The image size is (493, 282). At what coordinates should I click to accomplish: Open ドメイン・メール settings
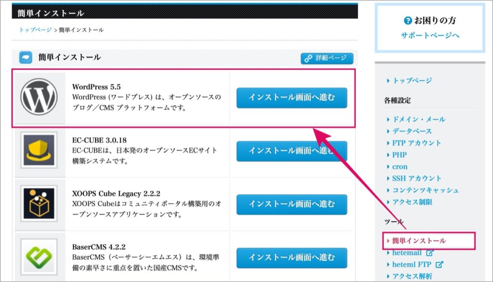point(419,119)
